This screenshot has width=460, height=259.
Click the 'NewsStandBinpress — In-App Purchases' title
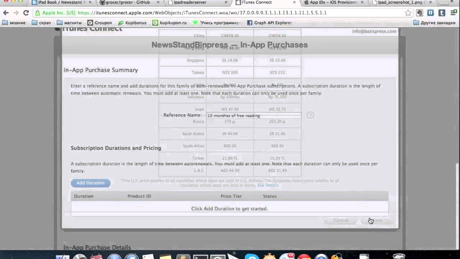(230, 45)
